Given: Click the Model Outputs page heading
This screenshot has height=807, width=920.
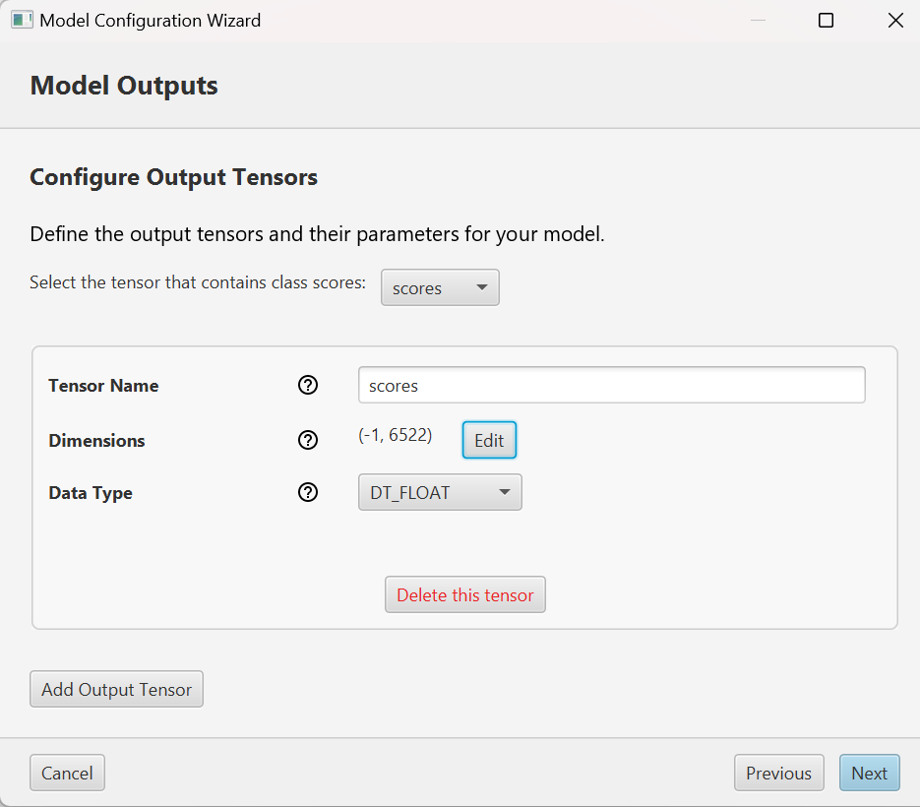Looking at the screenshot, I should pyautogui.click(x=124, y=86).
